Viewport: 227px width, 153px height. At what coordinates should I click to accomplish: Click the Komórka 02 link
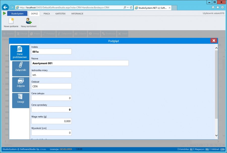click(x=191, y=149)
